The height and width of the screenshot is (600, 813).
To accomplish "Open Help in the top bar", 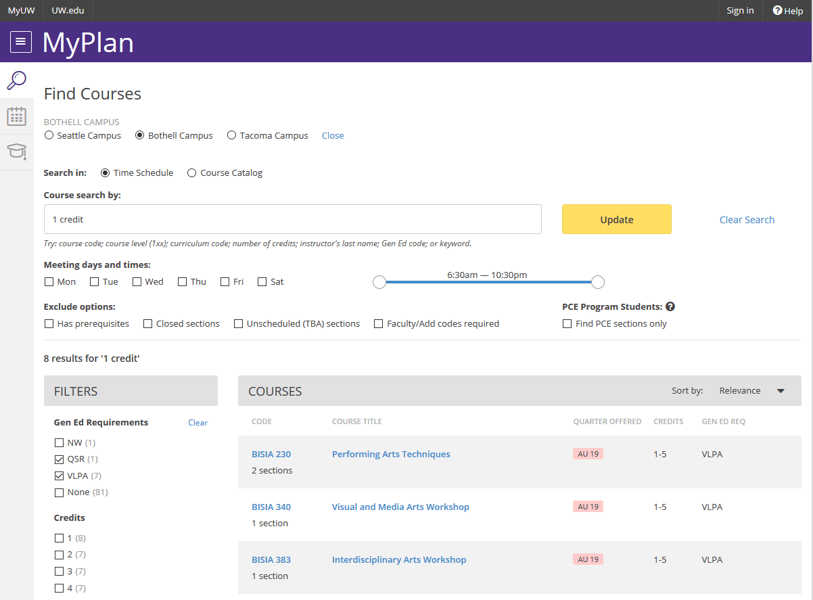I will (788, 11).
